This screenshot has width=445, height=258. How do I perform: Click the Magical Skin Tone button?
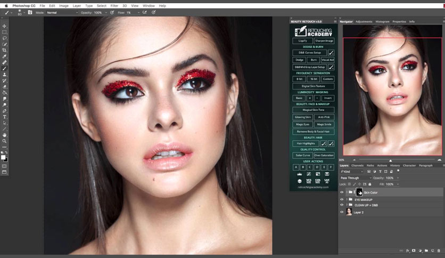[314, 110]
